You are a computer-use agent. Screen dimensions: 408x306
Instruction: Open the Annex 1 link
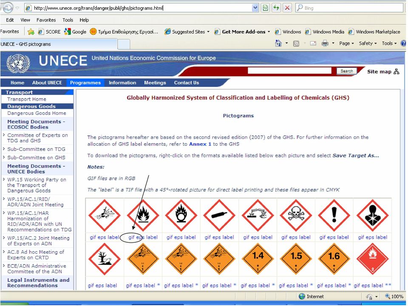[x=200, y=144]
